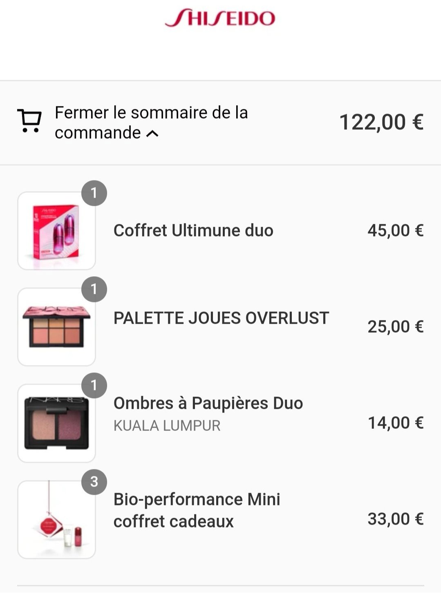The width and height of the screenshot is (441, 595).
Task: Click the 122,00 € order total
Action: point(381,122)
